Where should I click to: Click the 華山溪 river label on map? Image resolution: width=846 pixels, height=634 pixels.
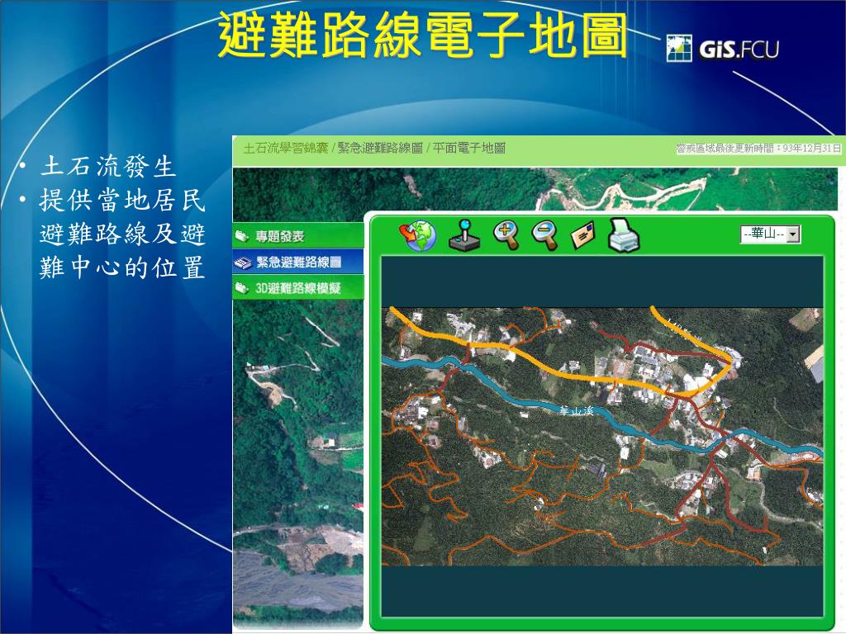[x=576, y=411]
